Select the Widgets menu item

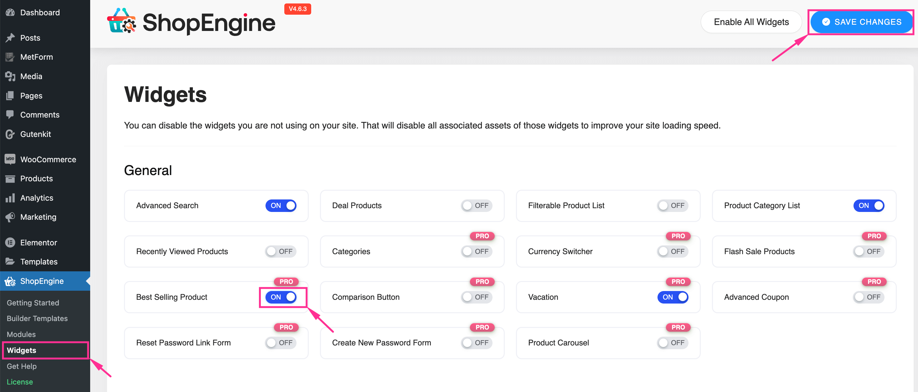coord(22,350)
